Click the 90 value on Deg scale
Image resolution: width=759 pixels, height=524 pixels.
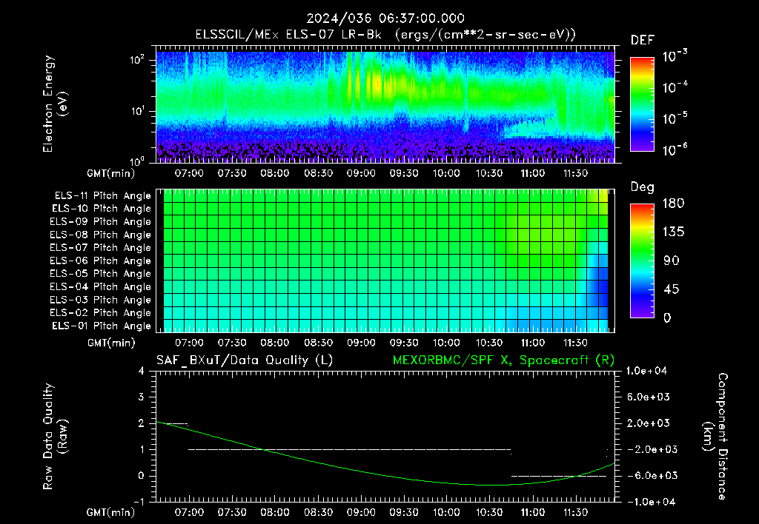[x=672, y=261]
